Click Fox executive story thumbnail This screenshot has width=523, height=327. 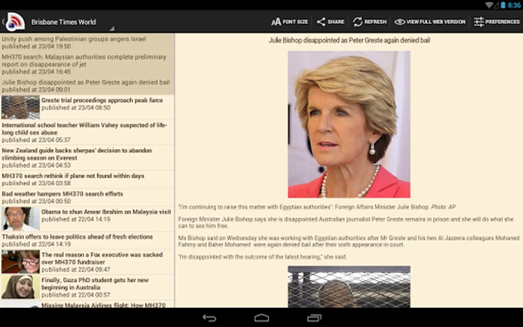[20, 262]
